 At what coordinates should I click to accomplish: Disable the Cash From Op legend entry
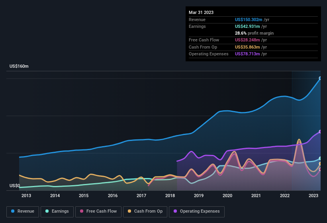[x=145, y=211]
